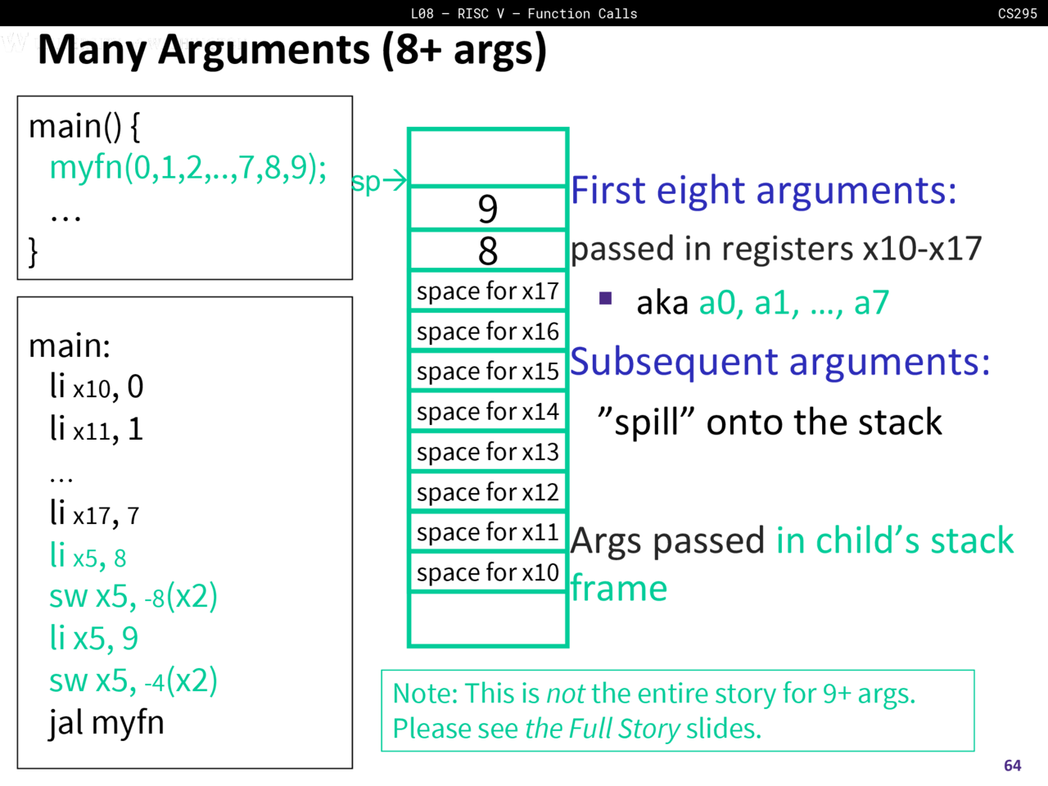Viewport: 1048px width, 786px height.
Task: Click the 'space for x14' stack cell
Action: [x=488, y=412]
